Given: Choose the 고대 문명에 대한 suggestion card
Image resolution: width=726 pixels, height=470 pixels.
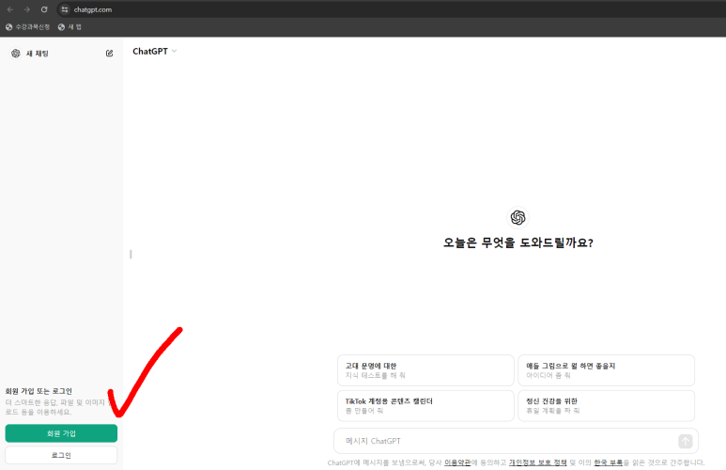Looking at the screenshot, I should click(x=425, y=370).
